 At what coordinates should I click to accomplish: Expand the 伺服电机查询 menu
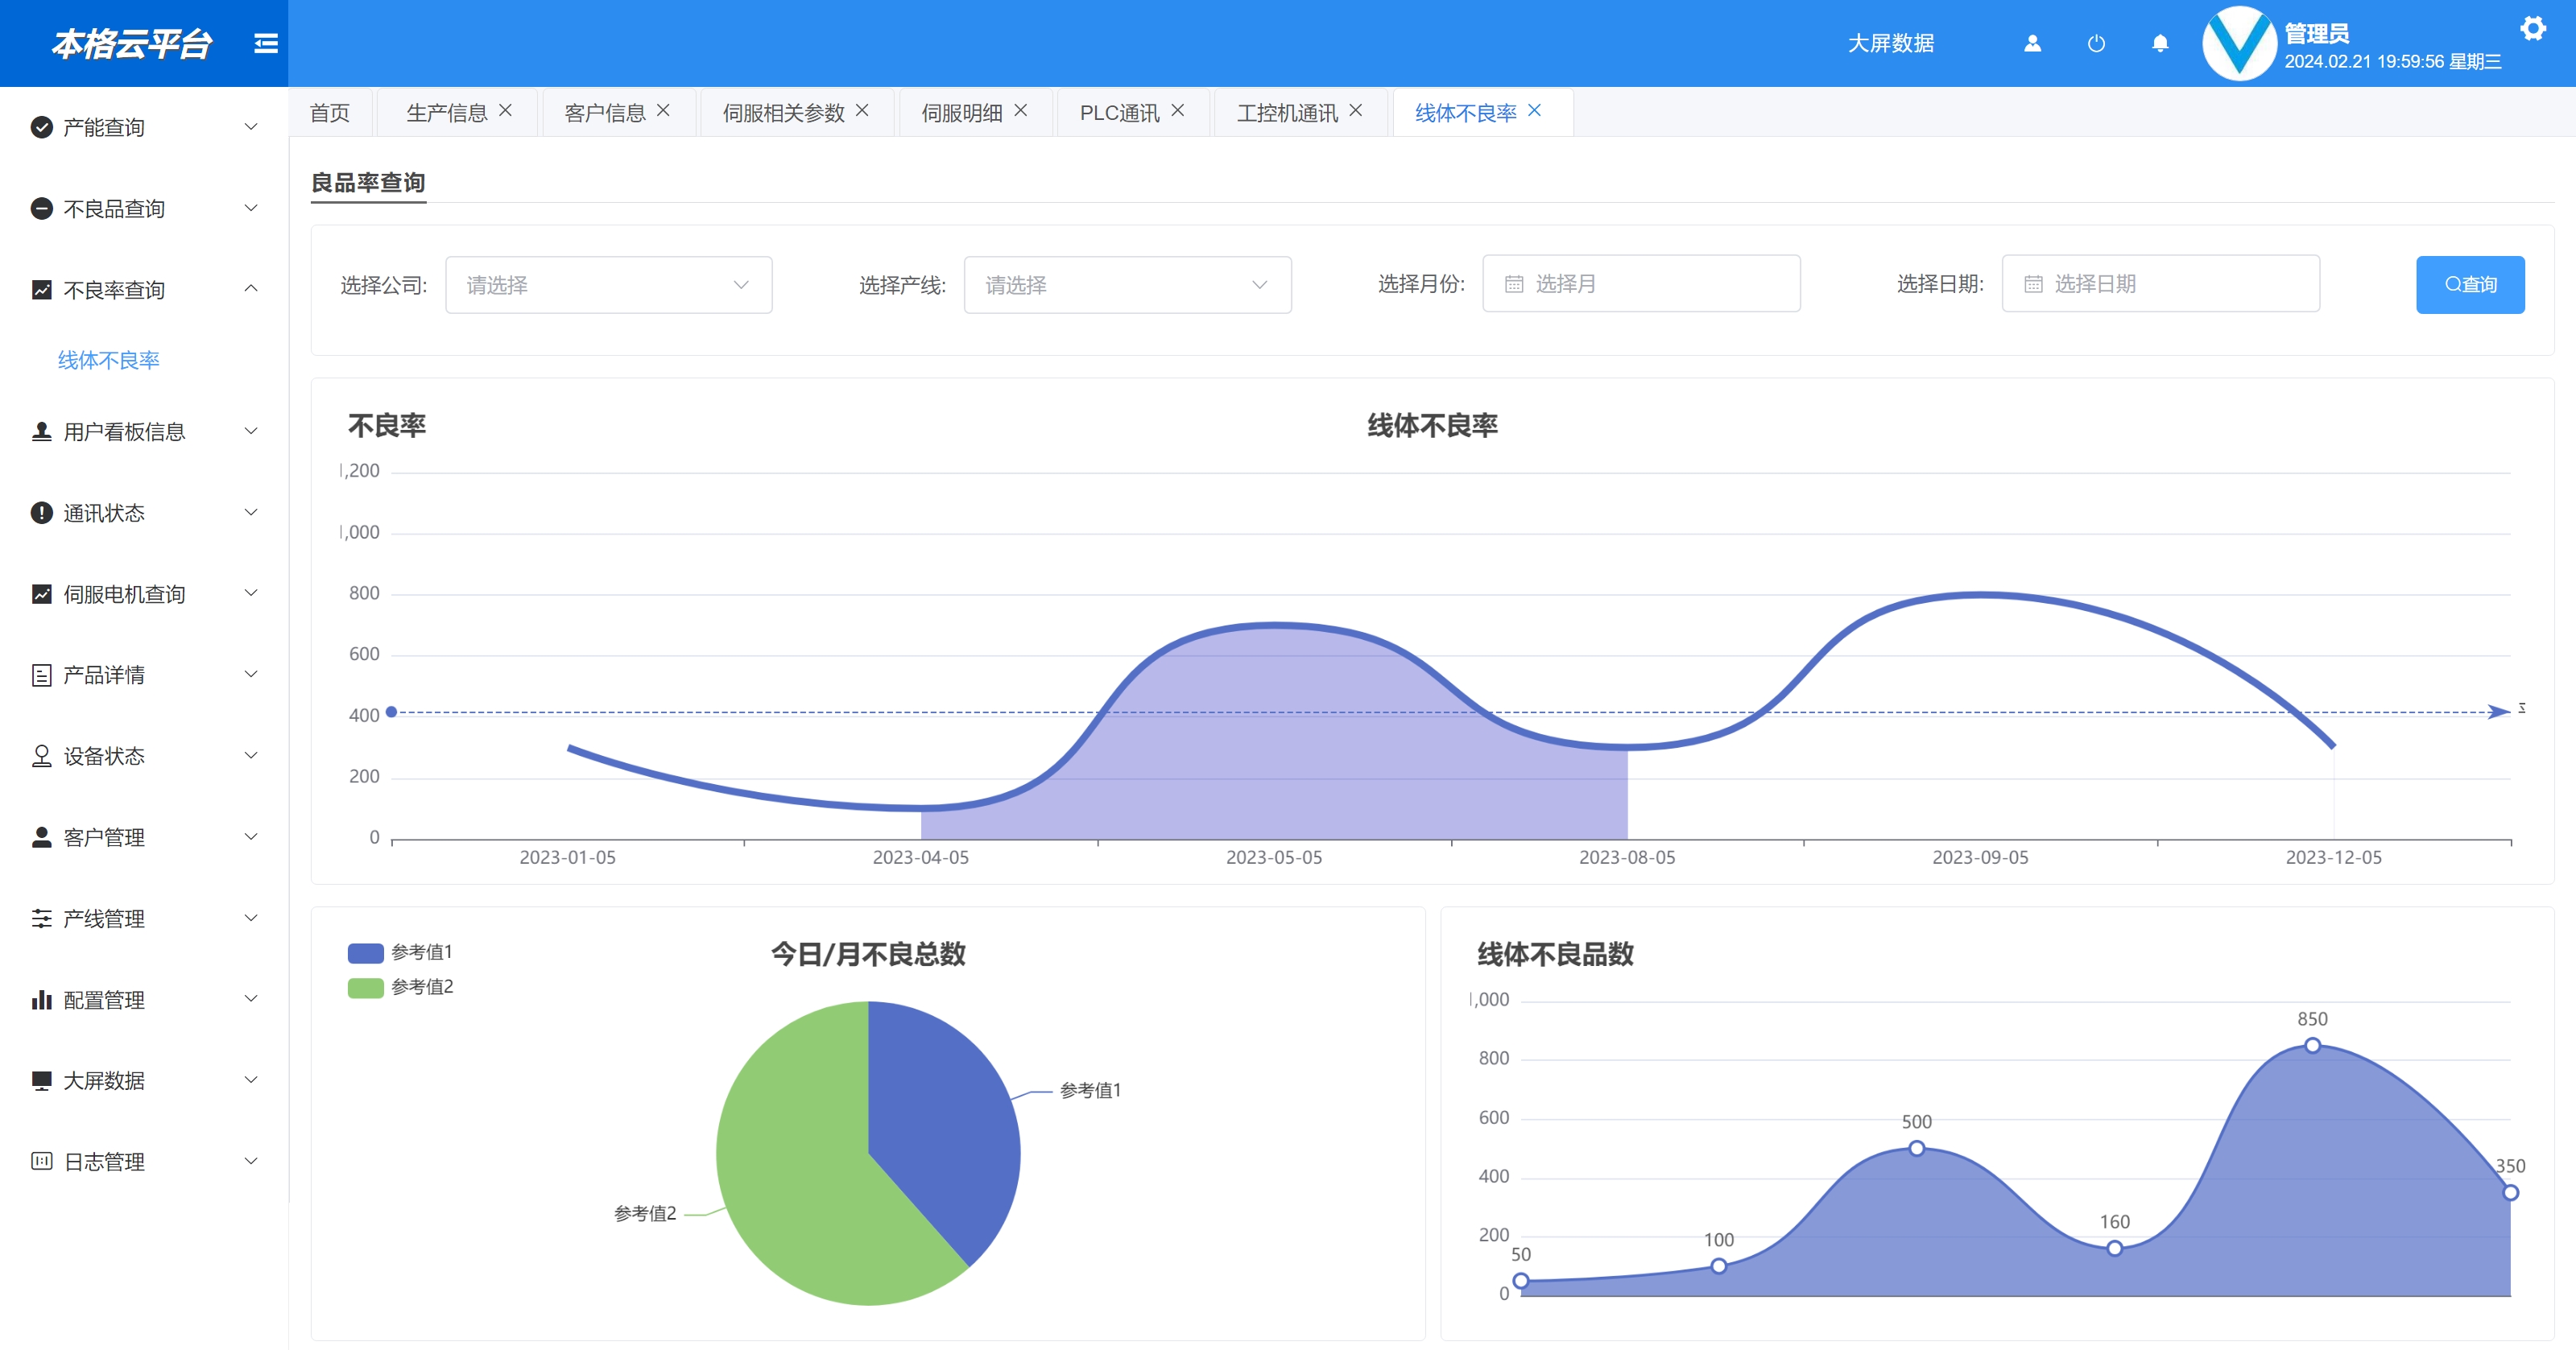point(251,593)
